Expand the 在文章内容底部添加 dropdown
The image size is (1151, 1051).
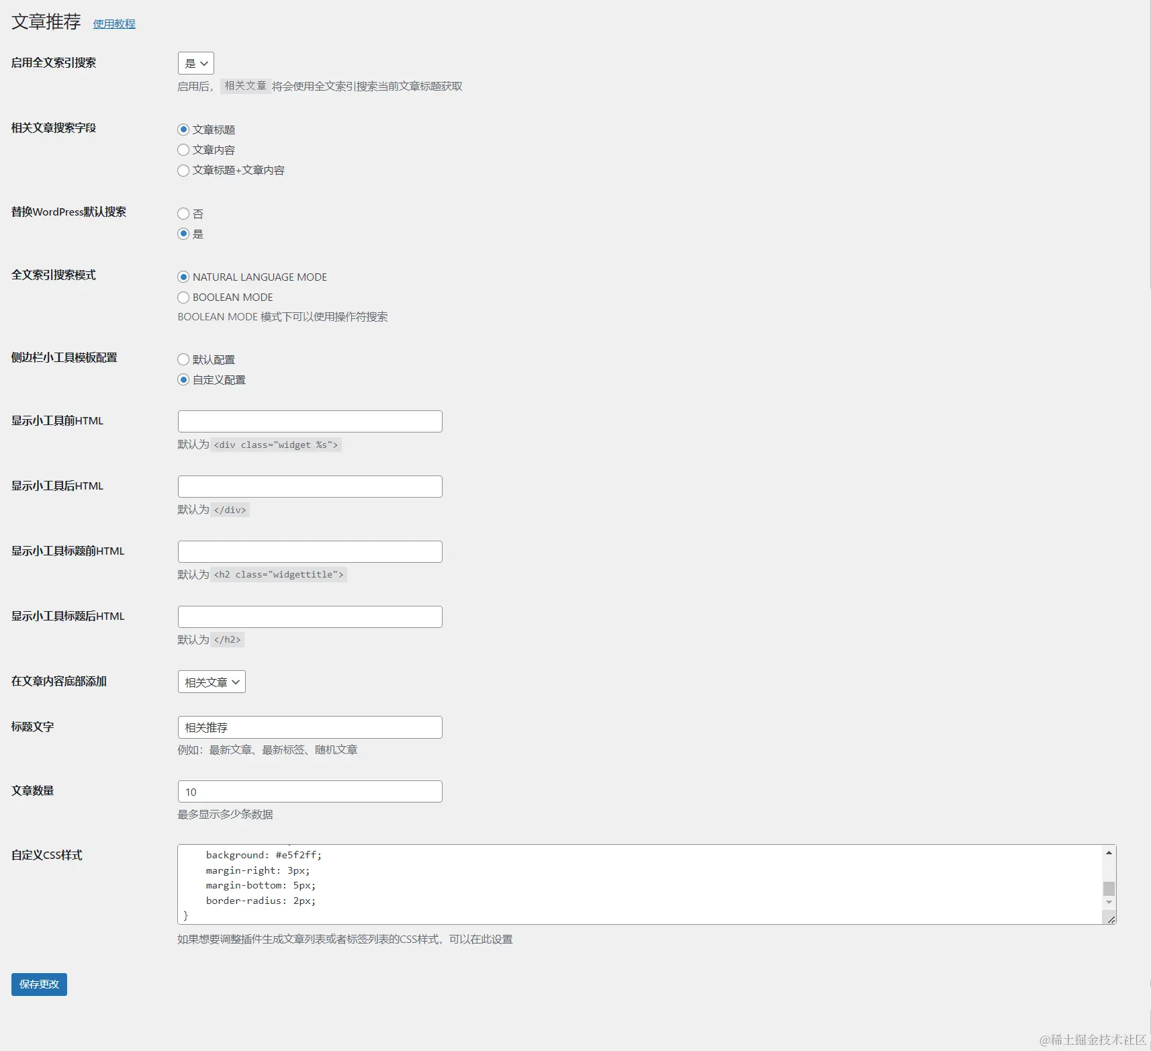pyautogui.click(x=212, y=682)
